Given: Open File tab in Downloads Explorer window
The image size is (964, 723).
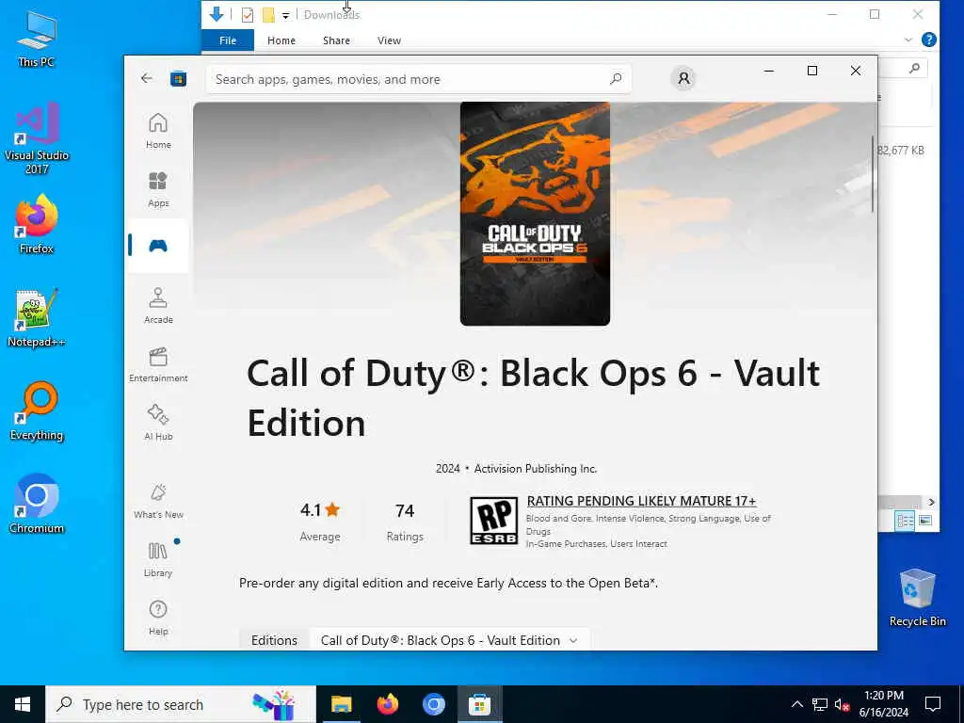Looking at the screenshot, I should click(228, 40).
